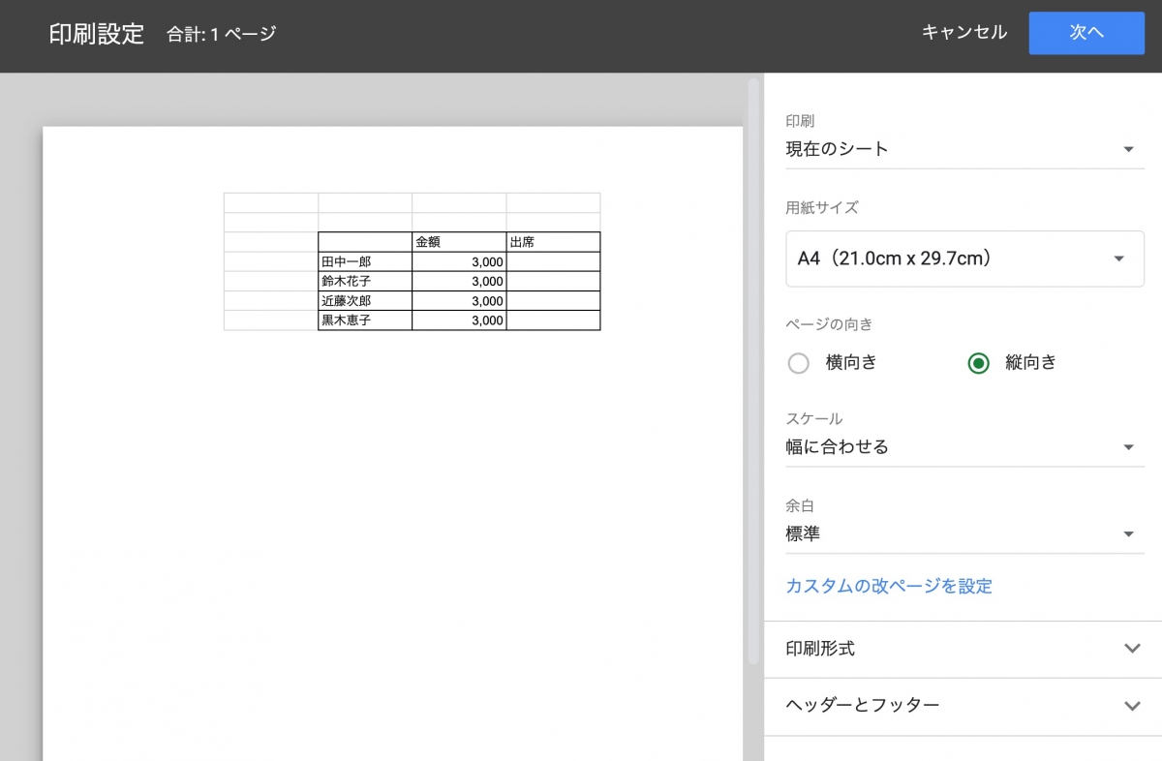Click the arrow icon on the 用紙サイズ selector

coord(1119,259)
